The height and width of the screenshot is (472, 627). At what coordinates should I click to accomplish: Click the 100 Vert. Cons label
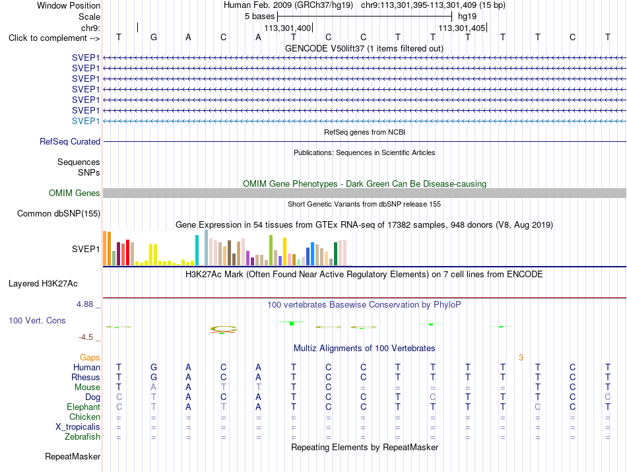pos(37,320)
